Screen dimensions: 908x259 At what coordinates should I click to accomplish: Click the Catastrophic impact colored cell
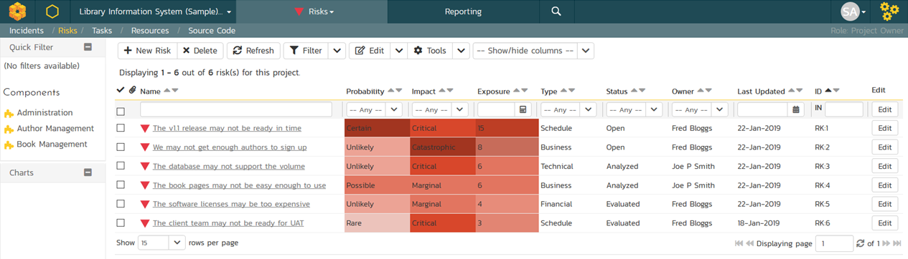click(x=442, y=147)
